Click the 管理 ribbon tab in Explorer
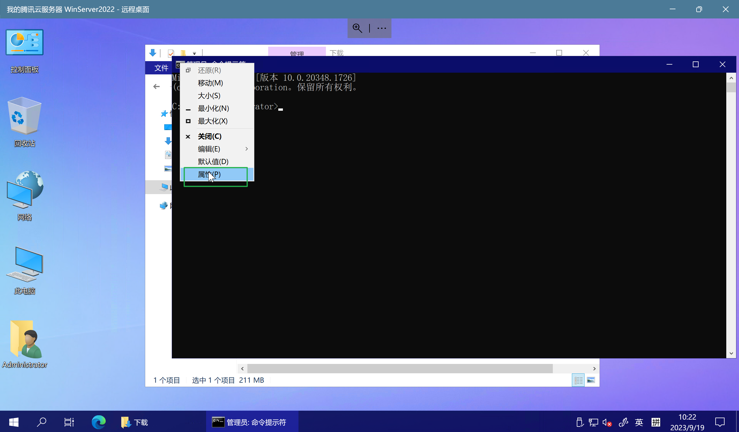 pyautogui.click(x=297, y=52)
